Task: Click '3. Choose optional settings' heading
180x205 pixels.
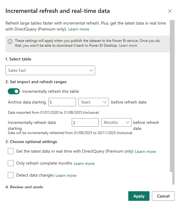Action: (x=31, y=142)
